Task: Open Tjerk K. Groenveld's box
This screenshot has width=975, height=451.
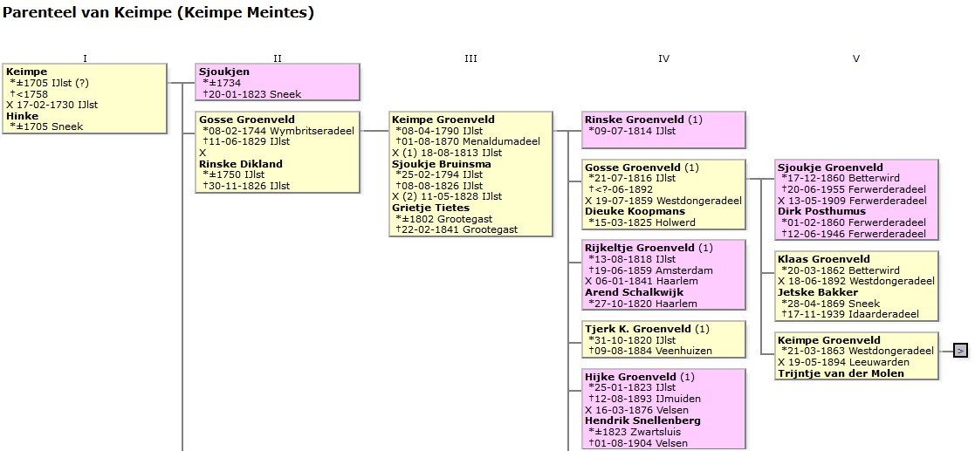Action: pyautogui.click(x=637, y=329)
